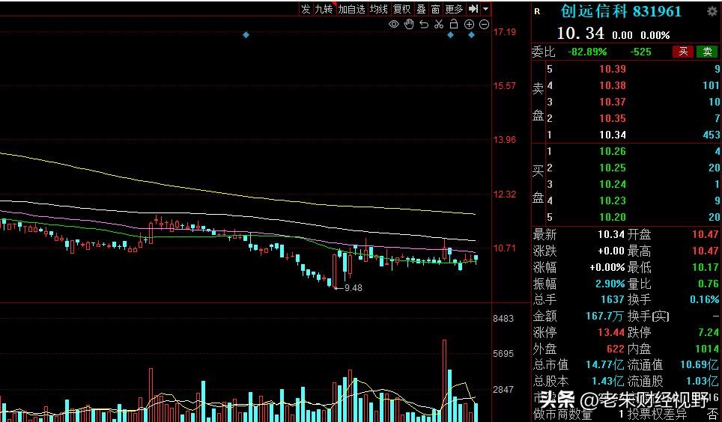Image resolution: width=722 pixels, height=422 pixels.
Task: Select buy level 3 price 10.24
Action: pos(613,184)
